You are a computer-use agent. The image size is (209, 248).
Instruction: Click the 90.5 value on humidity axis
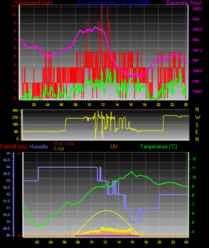point(6,215)
